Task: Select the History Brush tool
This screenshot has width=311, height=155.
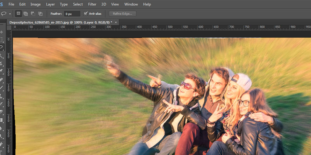Action: [2, 103]
